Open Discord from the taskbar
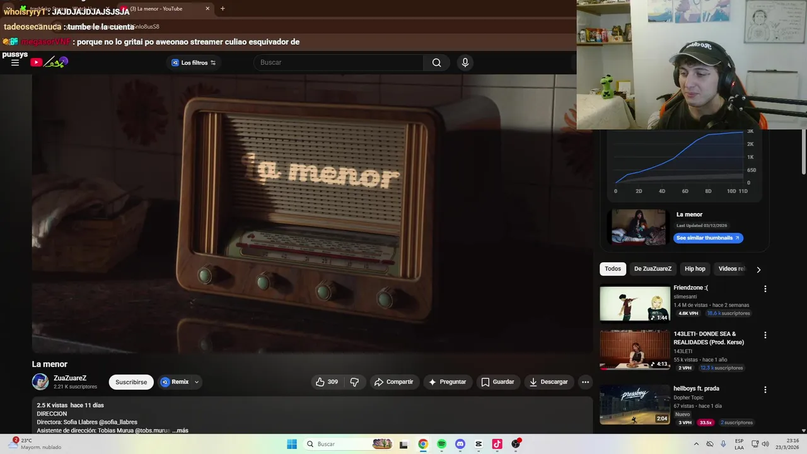 click(460, 444)
